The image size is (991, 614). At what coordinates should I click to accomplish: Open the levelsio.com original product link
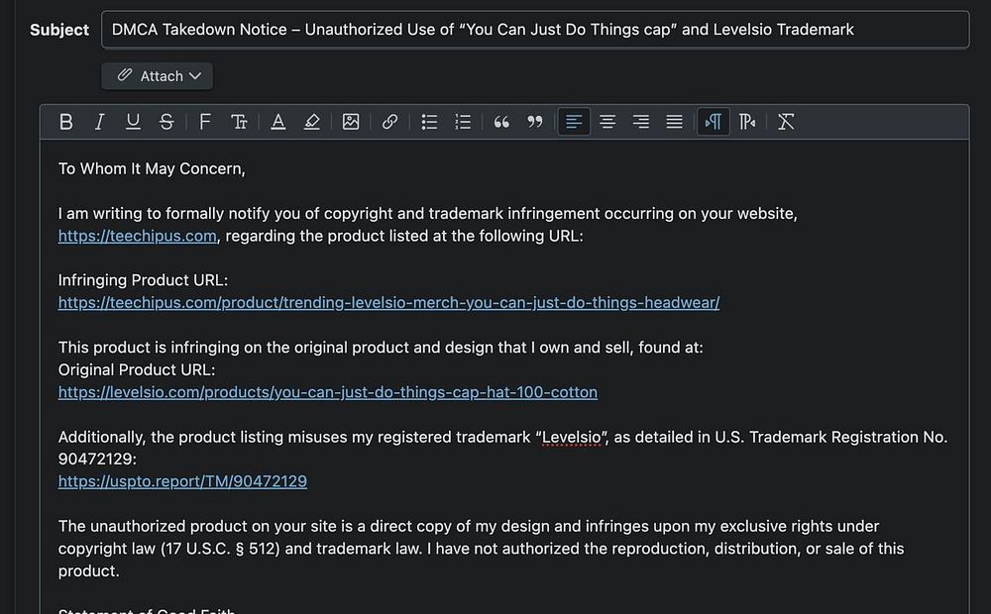(327, 392)
